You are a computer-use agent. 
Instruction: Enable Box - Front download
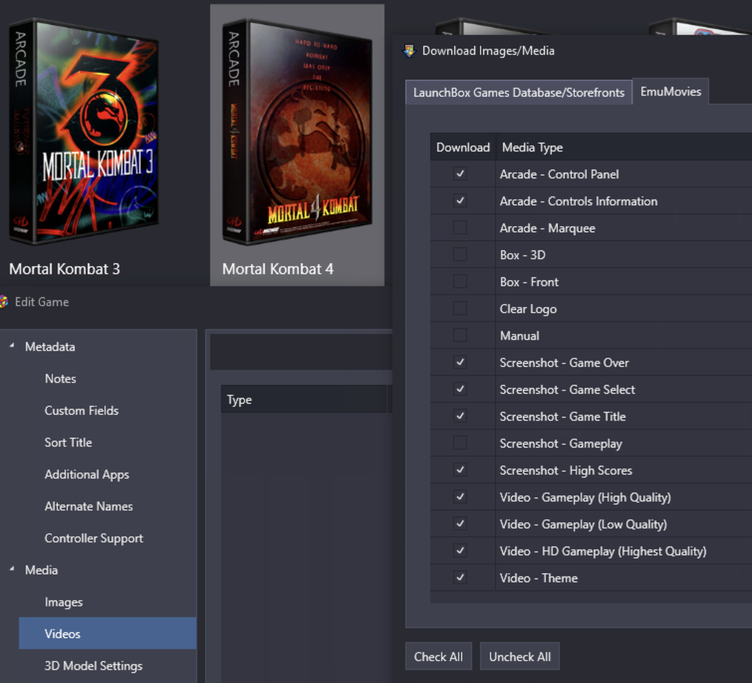pyautogui.click(x=460, y=282)
